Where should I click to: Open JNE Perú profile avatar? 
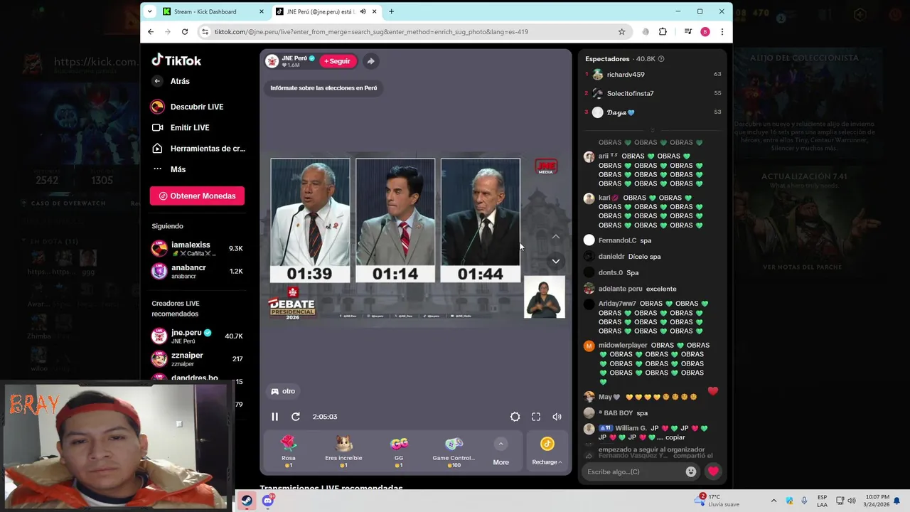coord(272,61)
